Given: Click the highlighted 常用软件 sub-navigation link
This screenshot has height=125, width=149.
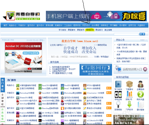Looking at the screenshot, I should coord(90,30).
